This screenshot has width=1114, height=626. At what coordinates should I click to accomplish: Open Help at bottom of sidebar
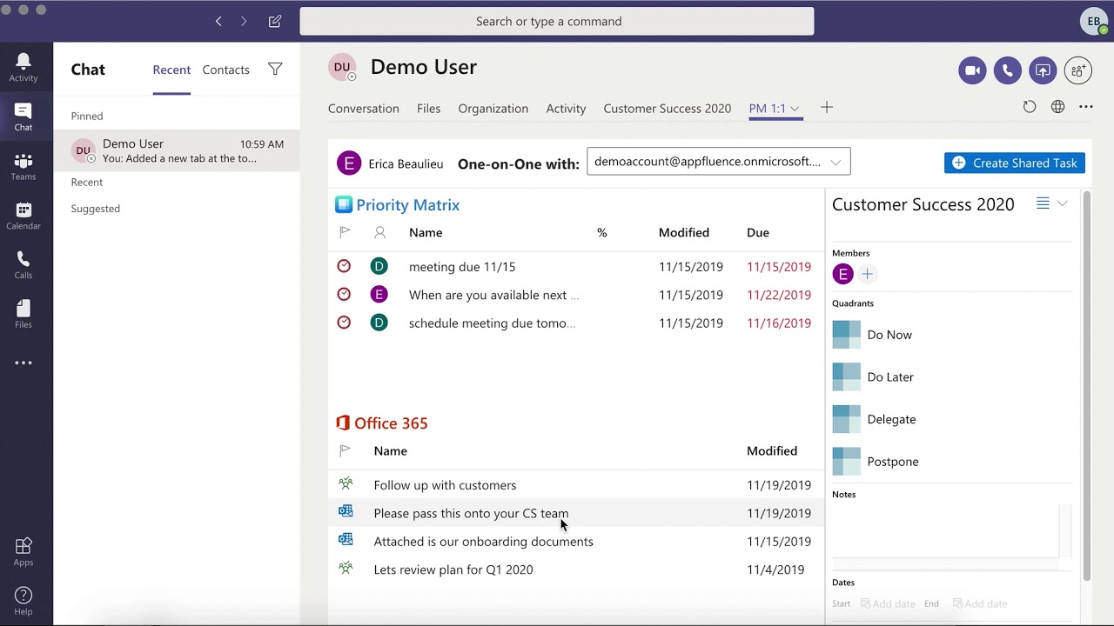[x=23, y=601]
